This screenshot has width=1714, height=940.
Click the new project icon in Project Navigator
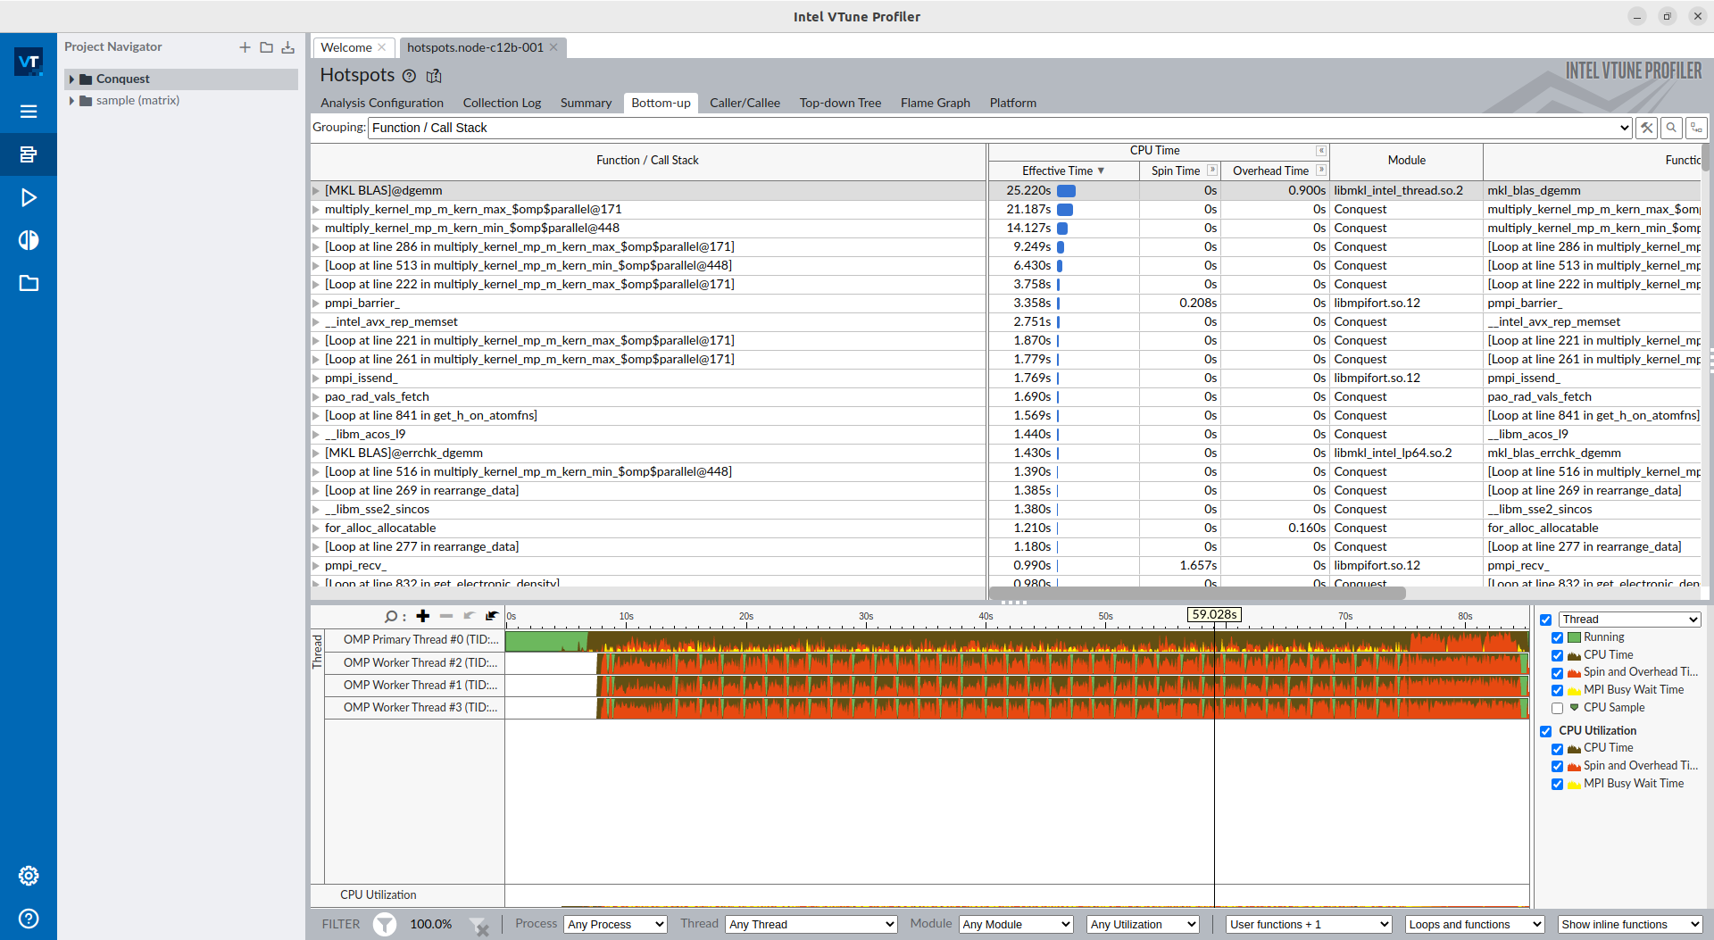coord(244,46)
